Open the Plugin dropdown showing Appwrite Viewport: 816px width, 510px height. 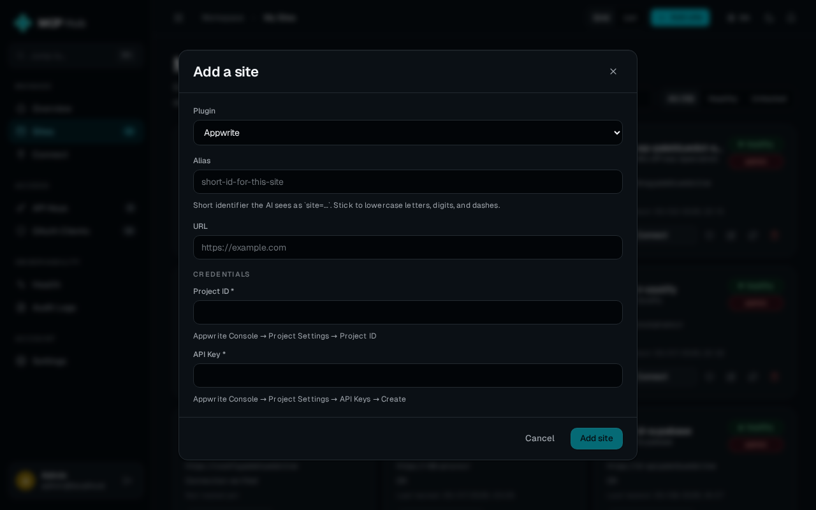coord(408,133)
